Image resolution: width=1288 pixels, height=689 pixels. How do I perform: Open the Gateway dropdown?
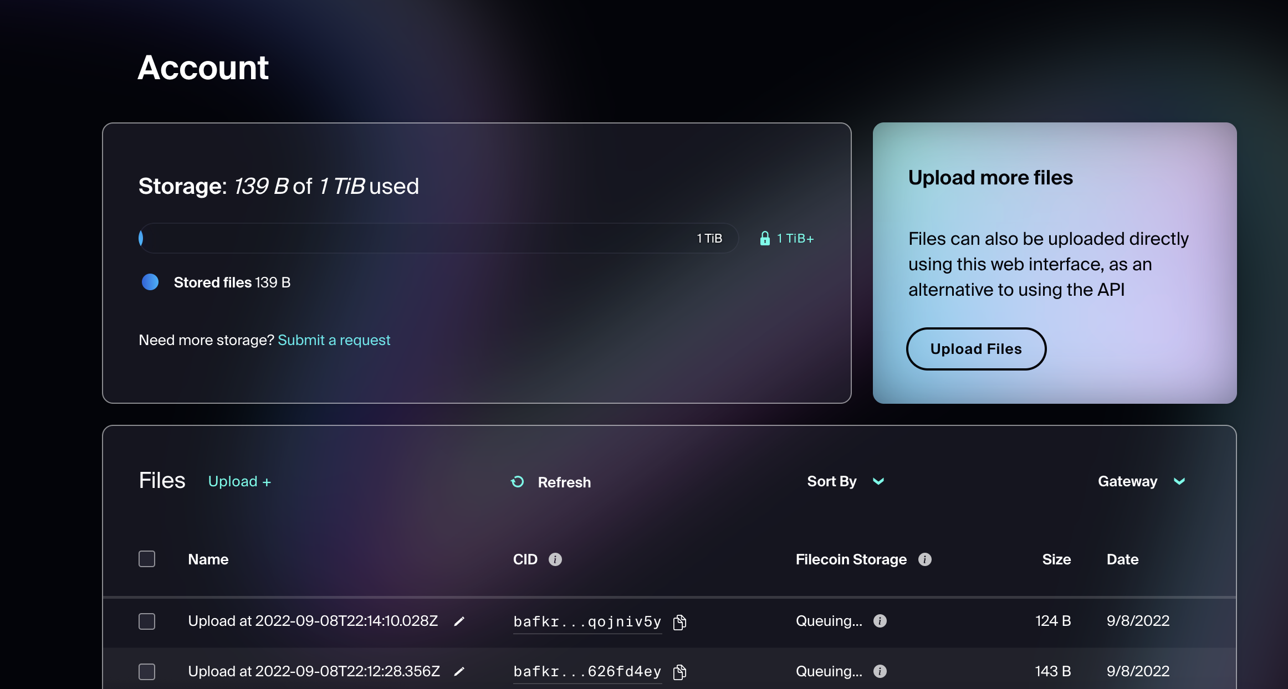point(1141,481)
